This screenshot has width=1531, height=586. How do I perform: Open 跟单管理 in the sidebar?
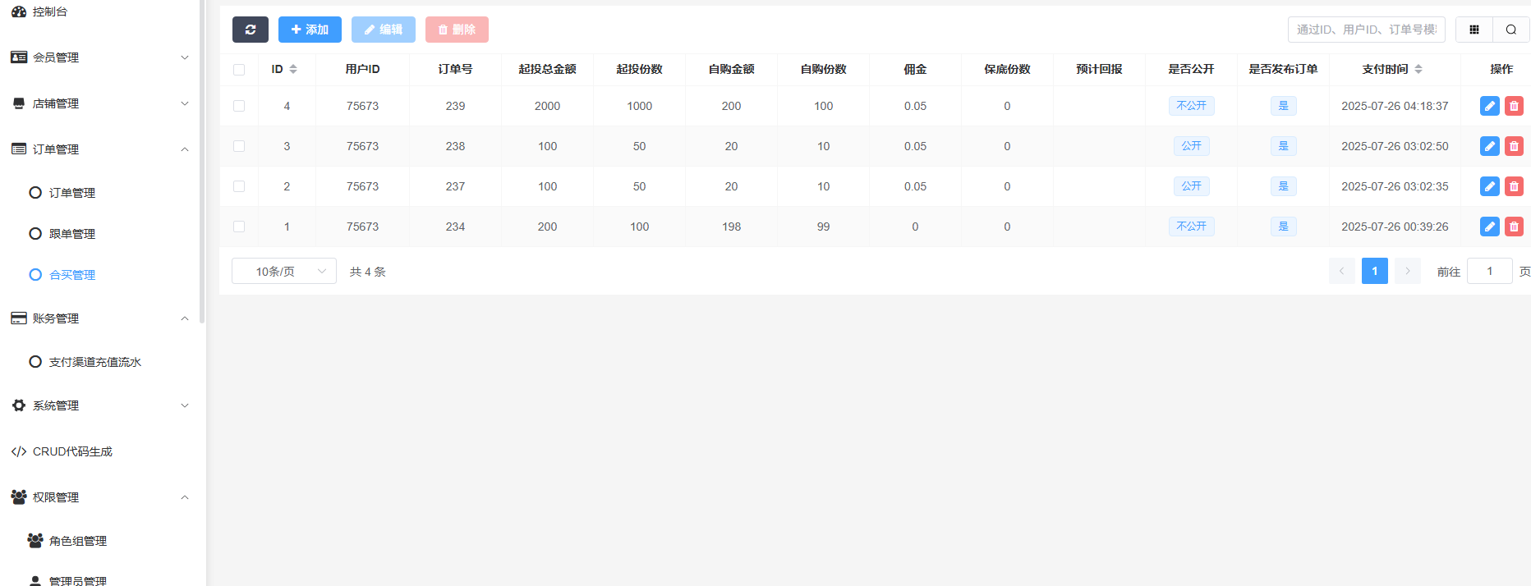point(72,234)
